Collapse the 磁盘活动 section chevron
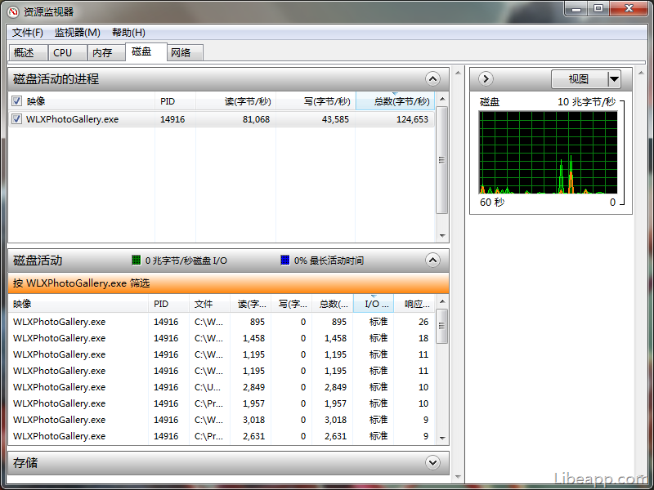Screen dimensions: 654x490 click(x=432, y=261)
